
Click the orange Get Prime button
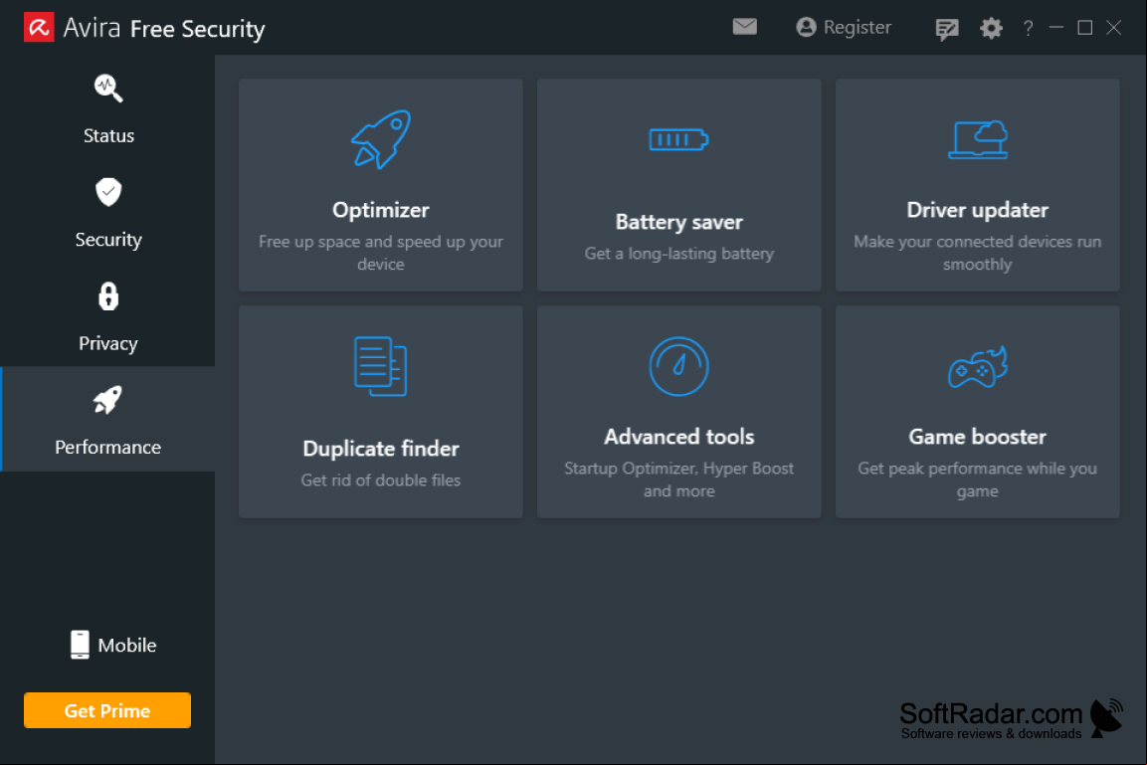[x=107, y=710]
